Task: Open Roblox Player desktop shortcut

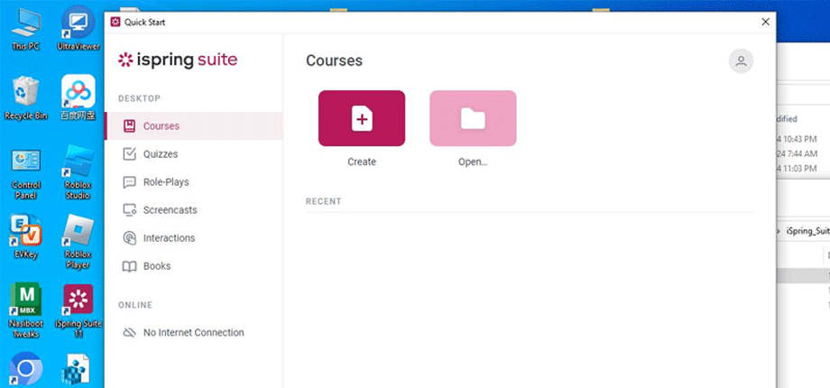Action: (x=78, y=241)
